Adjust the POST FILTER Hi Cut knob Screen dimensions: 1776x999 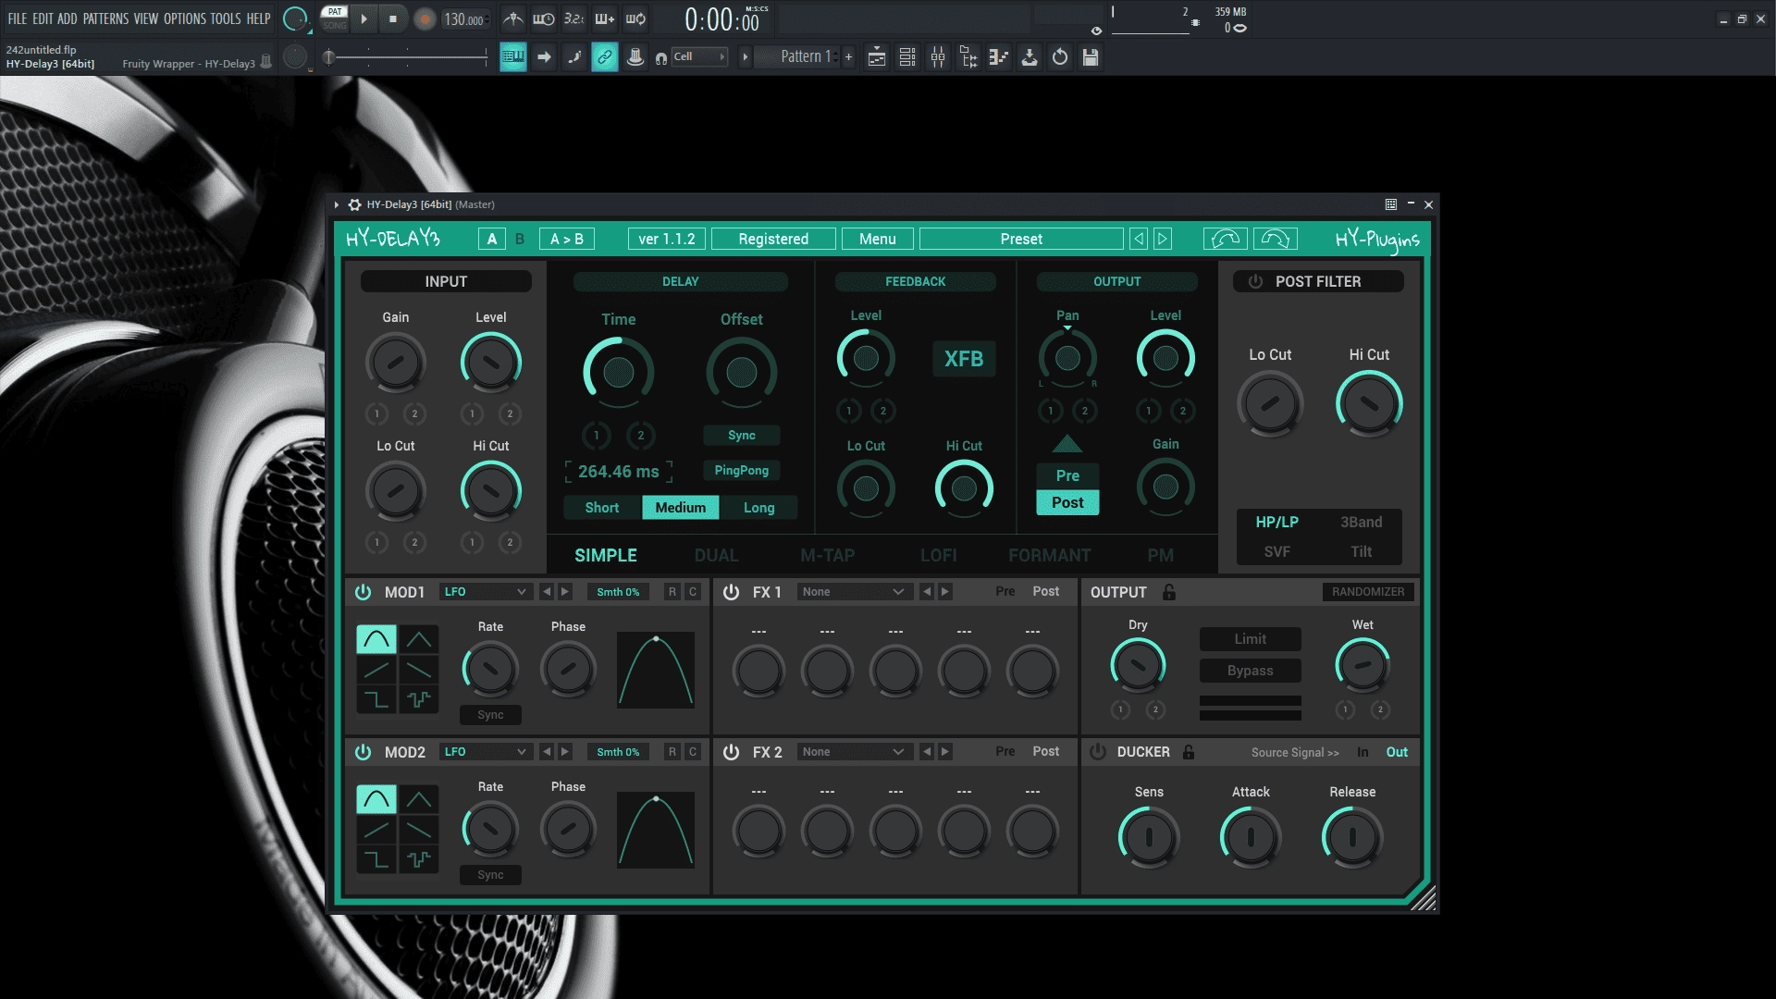(1368, 403)
